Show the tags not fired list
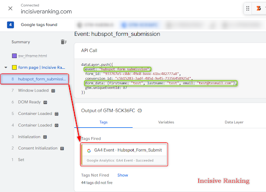The height and width of the screenshot is (192, 266). click(x=123, y=175)
